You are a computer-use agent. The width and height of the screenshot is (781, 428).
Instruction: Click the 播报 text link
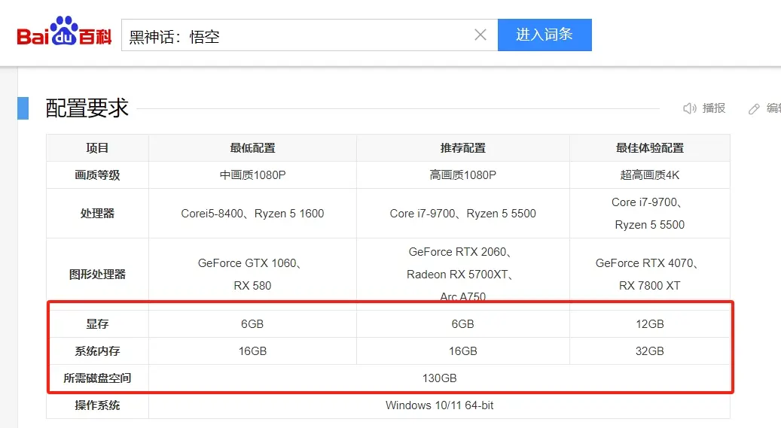[713, 108]
